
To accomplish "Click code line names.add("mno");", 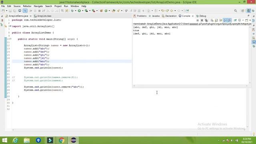I will click(x=36, y=61).
